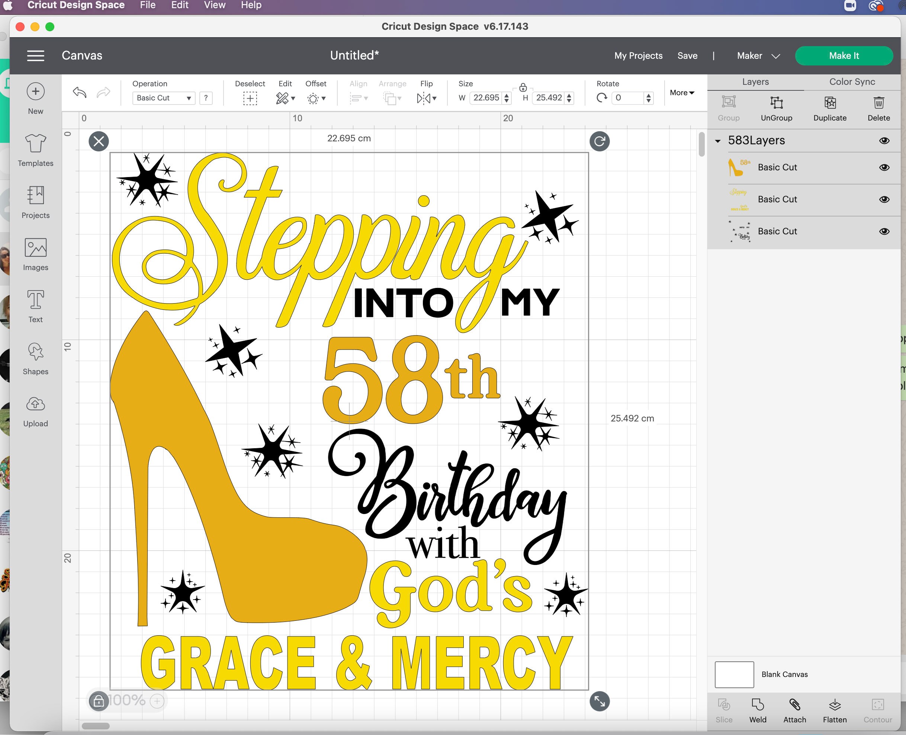Screen dimensions: 906x735
Task: Open the File menu
Action: coord(148,5)
